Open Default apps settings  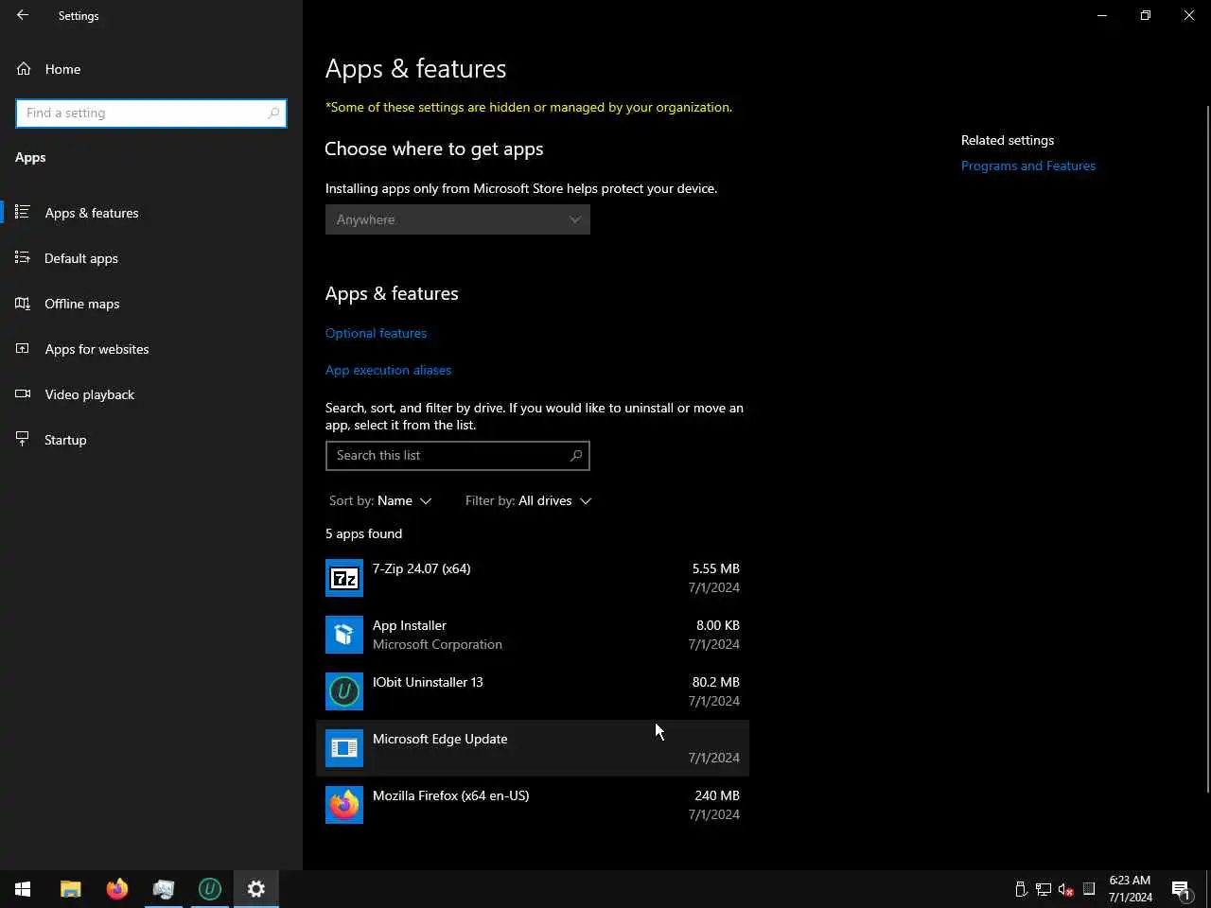[x=151, y=258]
